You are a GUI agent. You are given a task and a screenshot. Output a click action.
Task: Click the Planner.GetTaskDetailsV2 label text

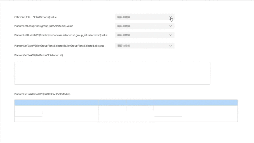tap(42, 94)
